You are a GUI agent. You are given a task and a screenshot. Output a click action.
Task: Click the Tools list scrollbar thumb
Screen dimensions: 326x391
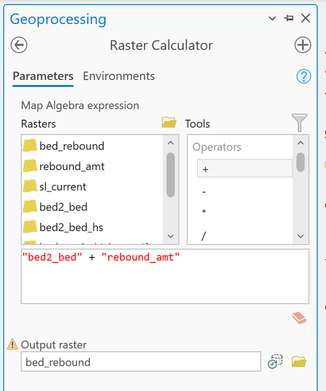pos(300,162)
